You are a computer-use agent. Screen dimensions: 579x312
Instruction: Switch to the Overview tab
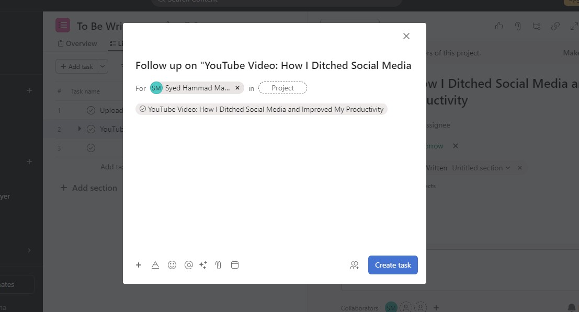[x=77, y=43]
